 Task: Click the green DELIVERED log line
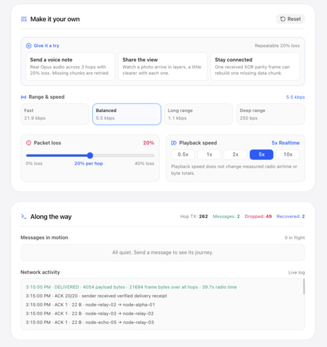click(131, 287)
